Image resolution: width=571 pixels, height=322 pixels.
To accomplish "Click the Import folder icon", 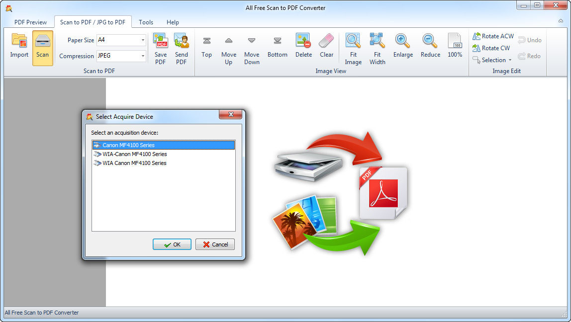I will pyautogui.click(x=19, y=40).
